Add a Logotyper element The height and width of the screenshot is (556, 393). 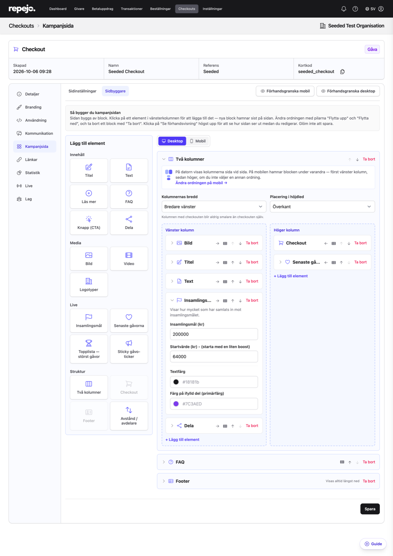click(89, 285)
